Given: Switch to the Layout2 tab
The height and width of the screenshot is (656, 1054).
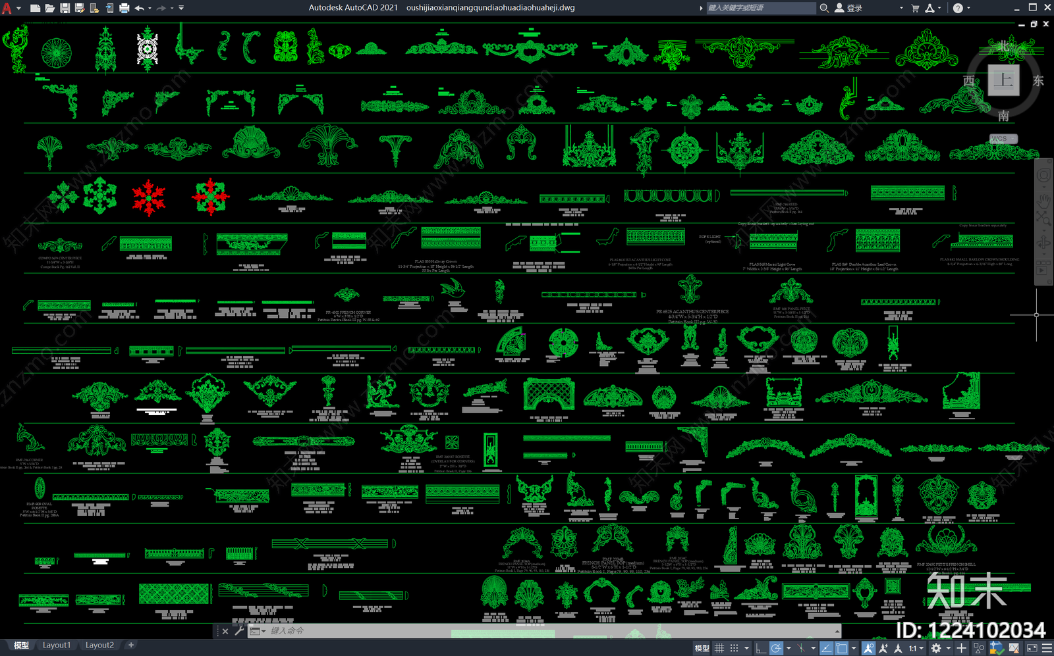Looking at the screenshot, I should pos(99,645).
